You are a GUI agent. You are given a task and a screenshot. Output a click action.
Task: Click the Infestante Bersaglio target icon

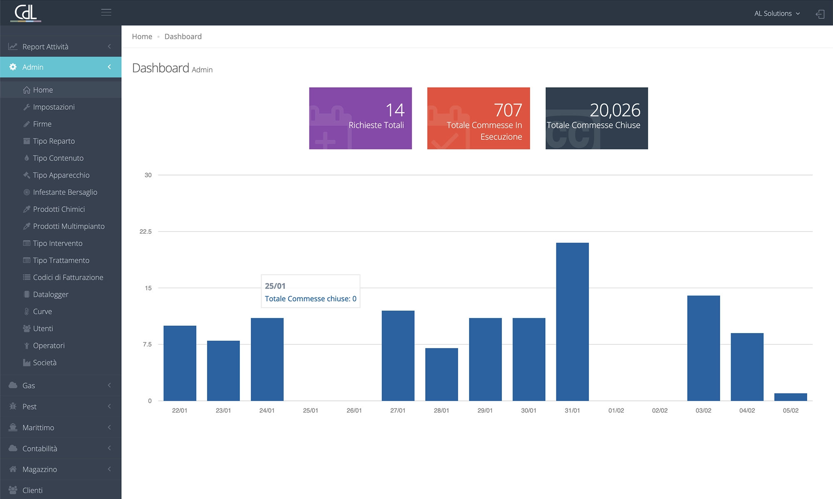(x=27, y=192)
